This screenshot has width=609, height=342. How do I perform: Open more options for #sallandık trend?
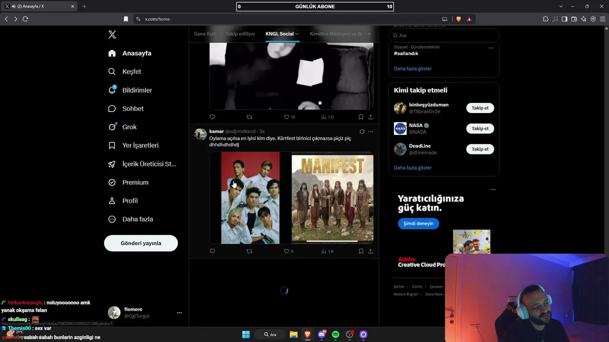491,48
